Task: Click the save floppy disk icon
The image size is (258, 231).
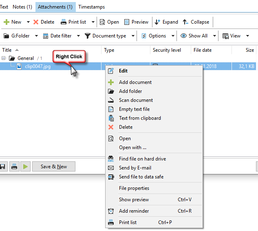Action: pyautogui.click(x=2, y=167)
